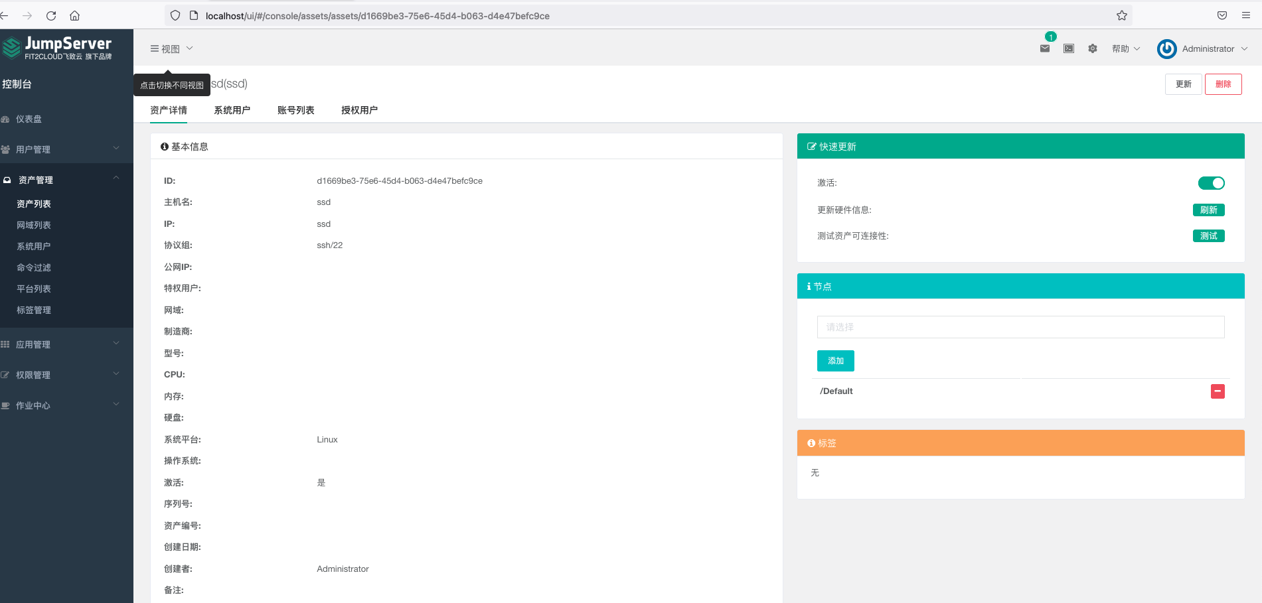Viewport: 1262px width, 603px height.
Task: Toggle the 激活 switch off
Action: pos(1212,183)
